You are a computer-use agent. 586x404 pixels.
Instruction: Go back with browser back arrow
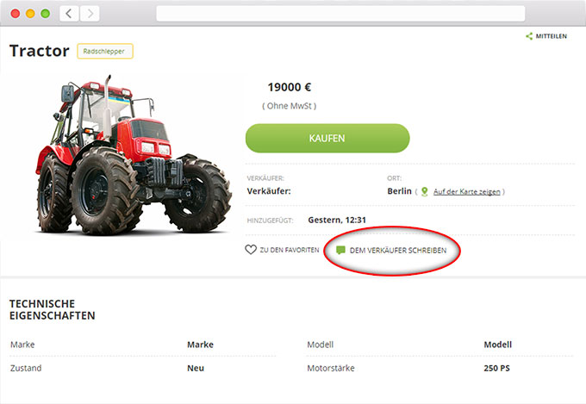click(69, 14)
